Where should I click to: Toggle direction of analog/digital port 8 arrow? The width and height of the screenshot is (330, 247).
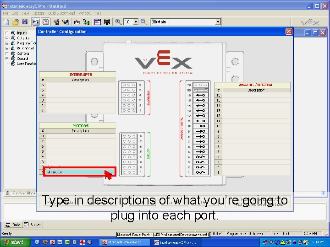200,136
